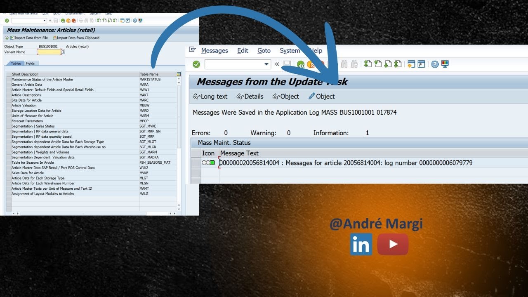
Task: Go to Previous Page in Messages window toolbar
Action: pos(377,64)
